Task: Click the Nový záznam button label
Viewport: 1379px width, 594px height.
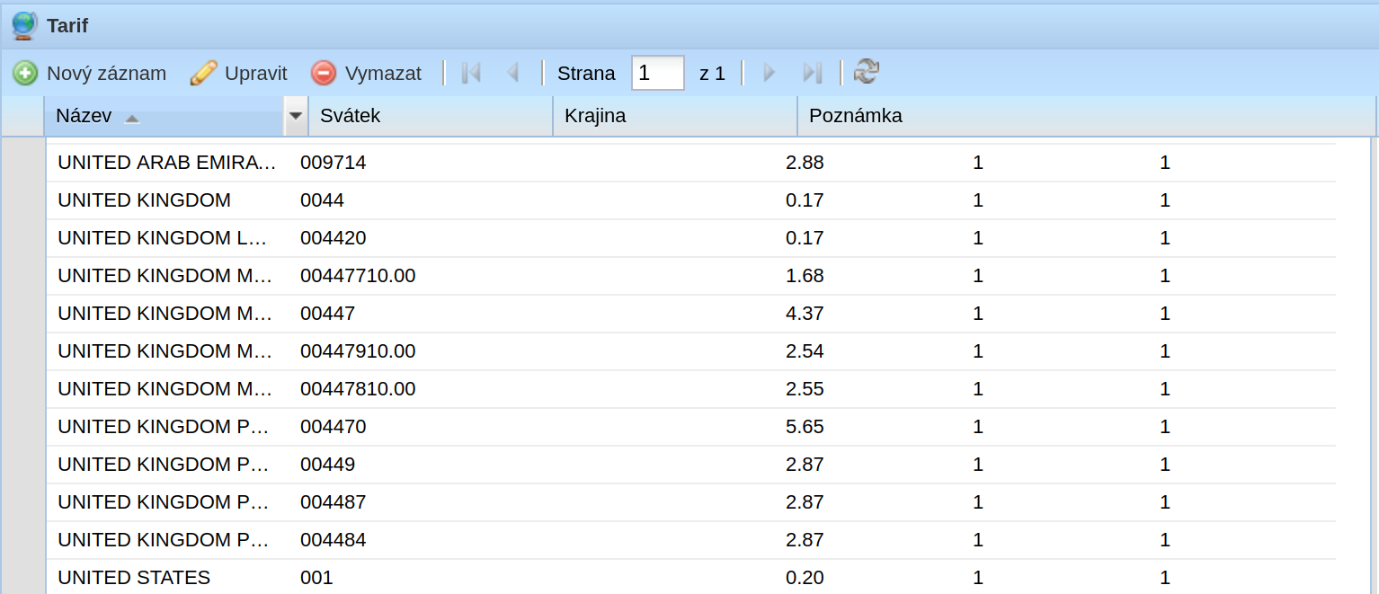Action: (106, 74)
